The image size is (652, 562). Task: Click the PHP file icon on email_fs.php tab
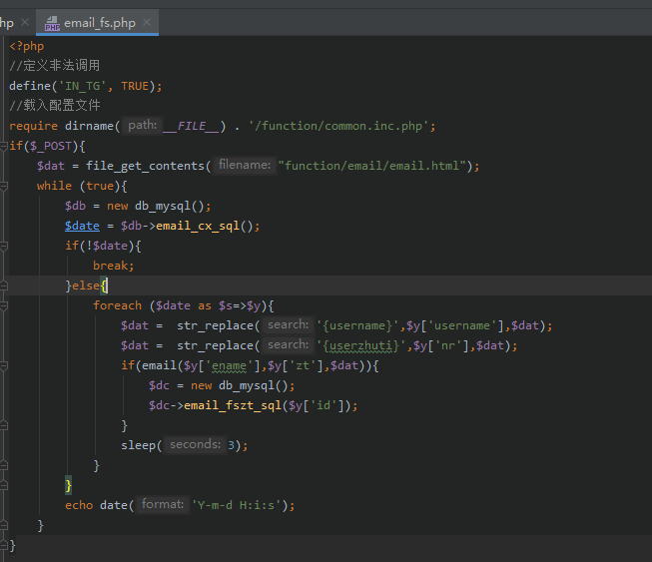click(x=51, y=22)
